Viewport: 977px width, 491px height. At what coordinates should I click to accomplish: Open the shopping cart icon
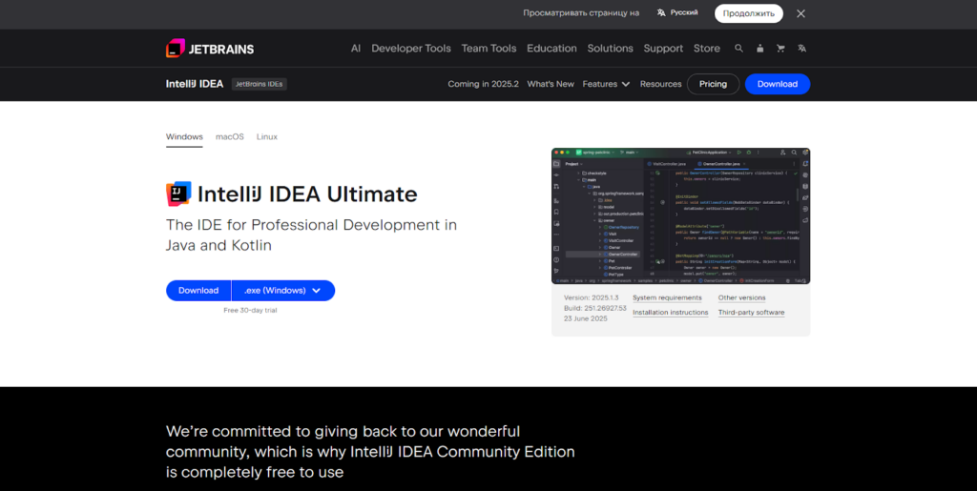[780, 49]
